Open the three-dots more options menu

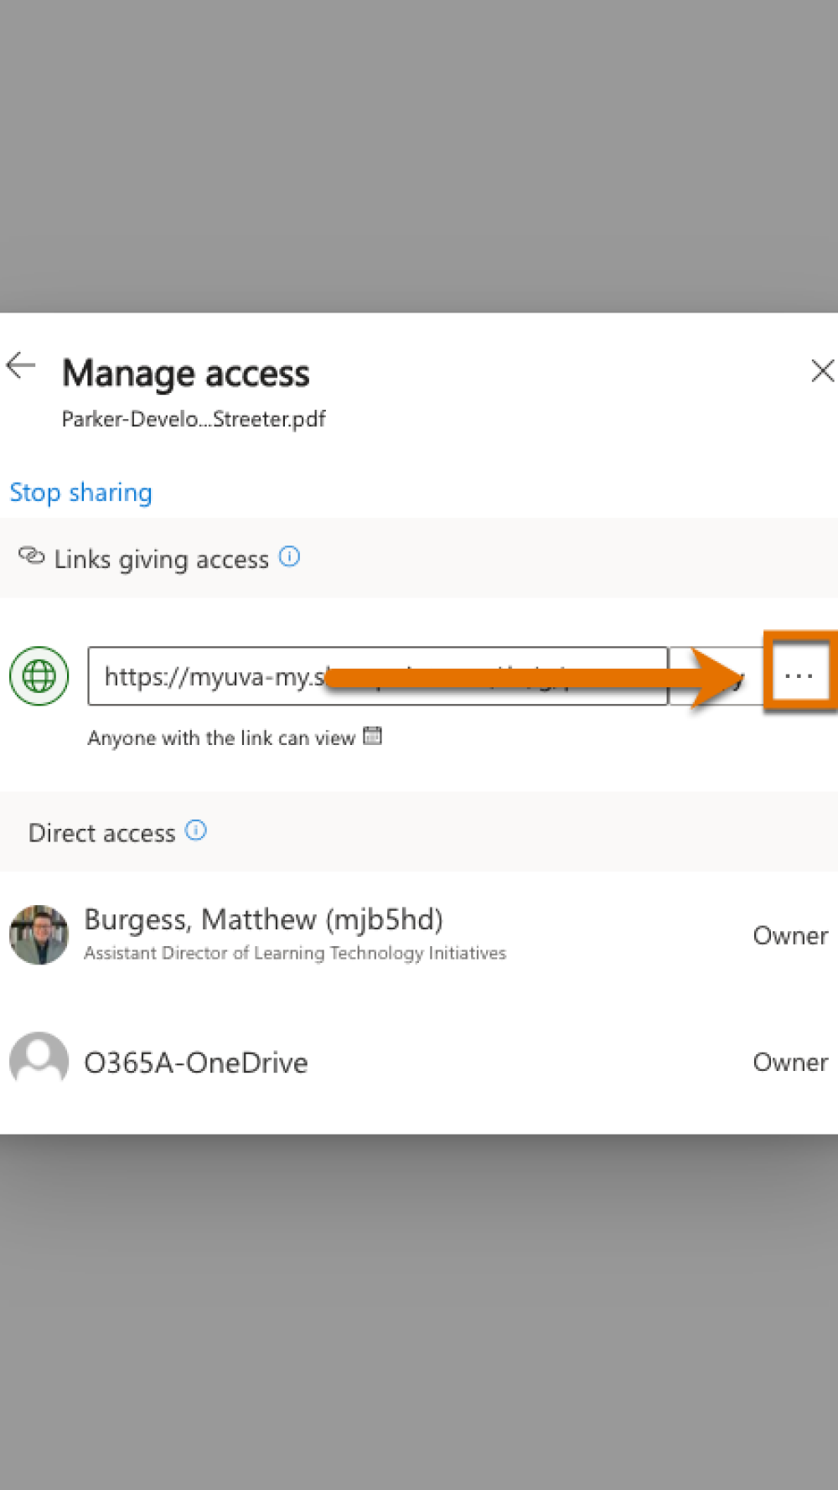coord(799,675)
